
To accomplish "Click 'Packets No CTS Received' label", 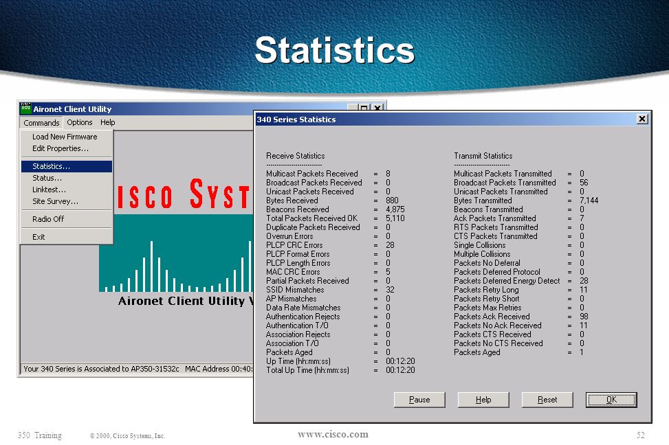I will tap(498, 343).
